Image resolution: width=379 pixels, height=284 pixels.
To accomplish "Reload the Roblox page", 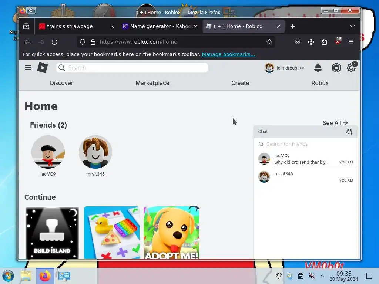I will [54, 42].
